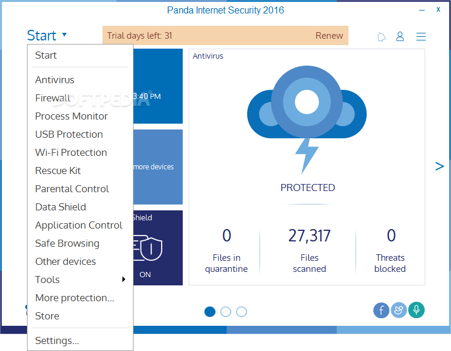The width and height of the screenshot is (451, 351).
Task: Open Panda's Facebook page icon
Action: 381,310
